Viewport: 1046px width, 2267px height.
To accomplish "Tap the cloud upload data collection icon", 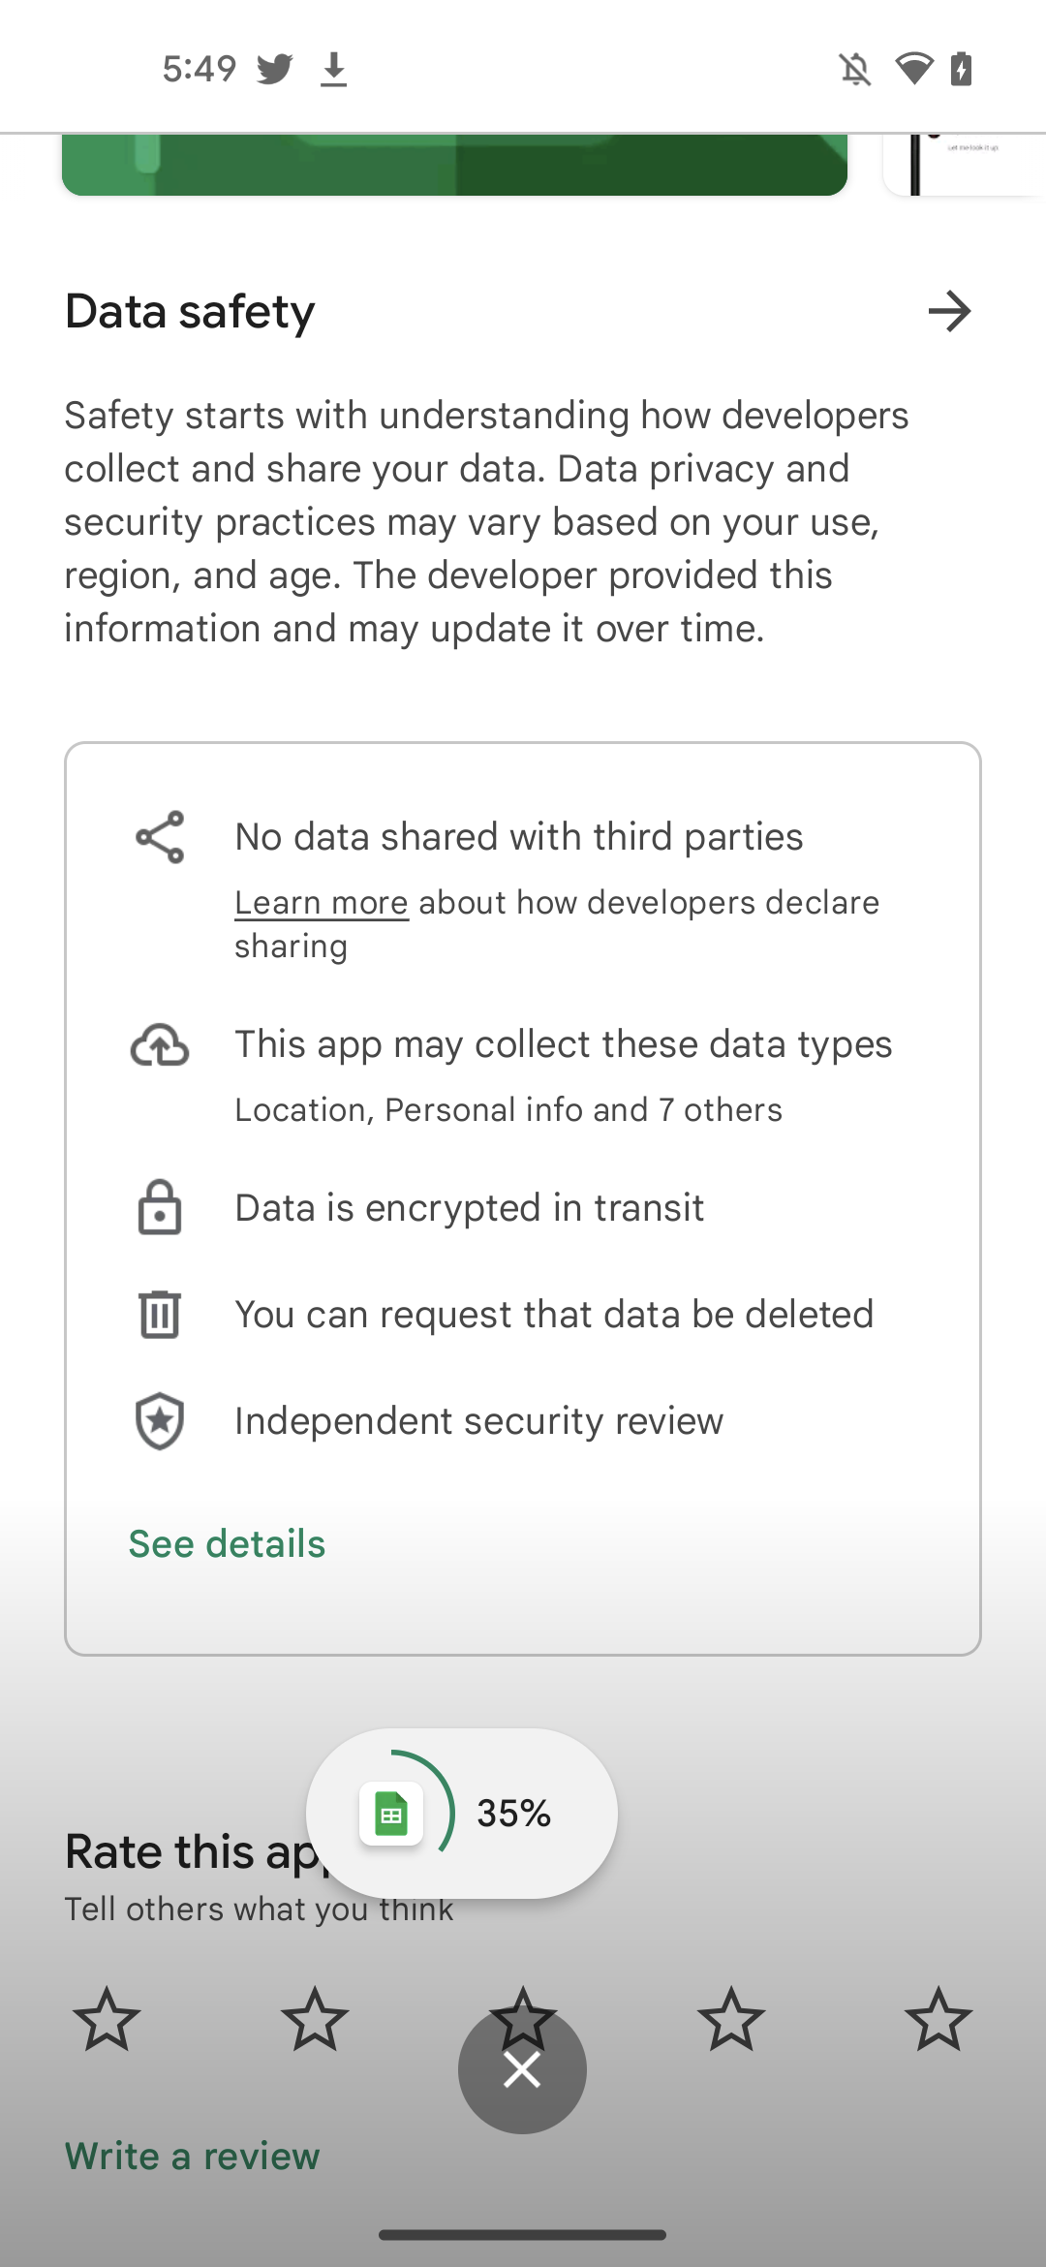I will click(160, 1045).
